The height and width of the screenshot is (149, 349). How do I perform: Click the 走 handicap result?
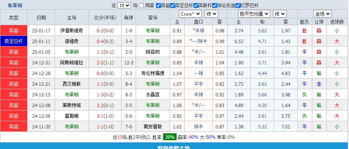click(319, 84)
